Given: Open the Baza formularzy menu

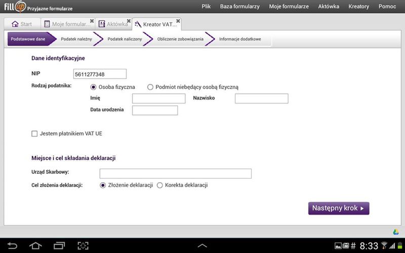Looking at the screenshot, I should 239,7.
